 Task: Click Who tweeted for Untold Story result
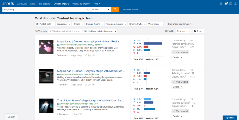pyautogui.click(x=180, y=111)
